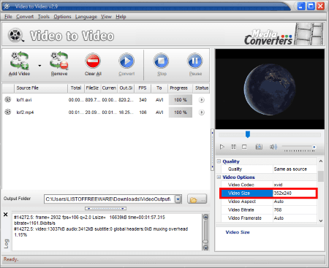The width and height of the screenshot is (329, 268).
Task: Collapse the Quality section
Action: [219, 161]
